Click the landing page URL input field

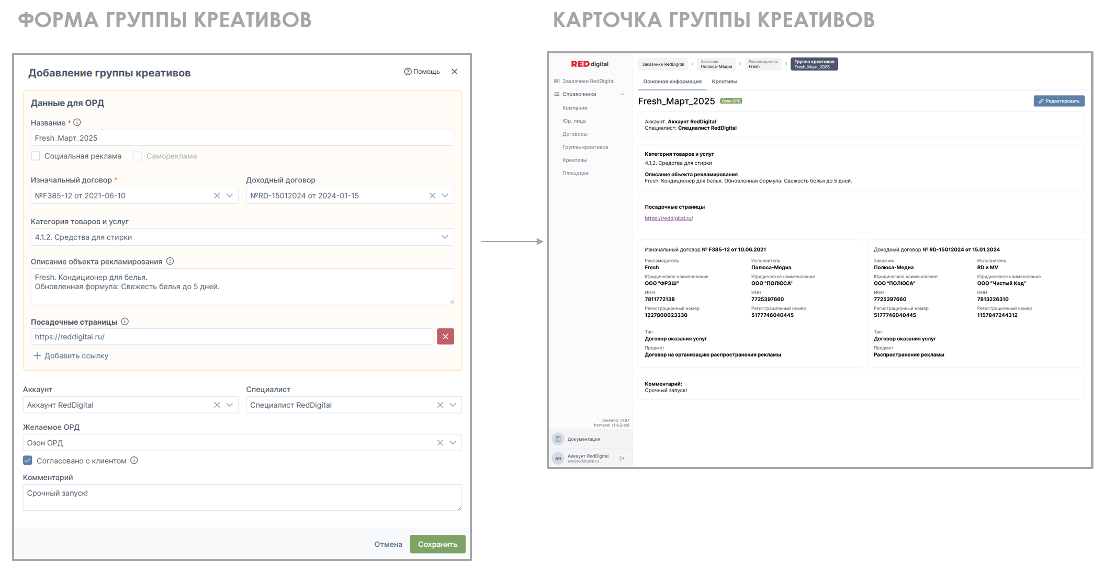[232, 337]
